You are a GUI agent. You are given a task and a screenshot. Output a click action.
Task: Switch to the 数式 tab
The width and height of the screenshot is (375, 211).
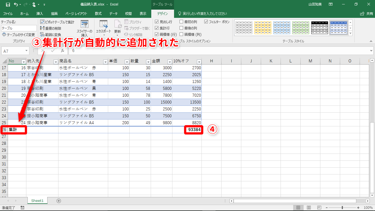click(x=98, y=14)
